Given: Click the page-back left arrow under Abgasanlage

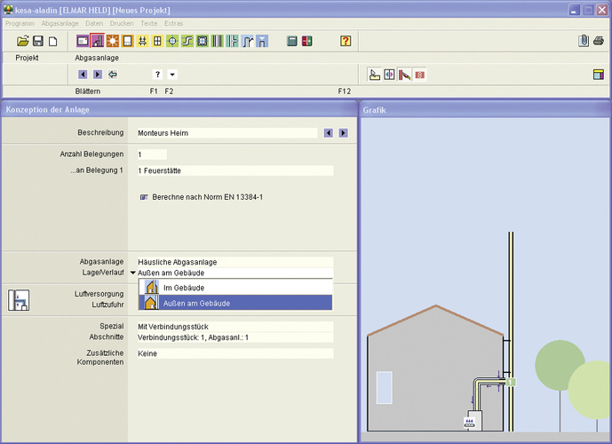Looking at the screenshot, I should tap(83, 75).
